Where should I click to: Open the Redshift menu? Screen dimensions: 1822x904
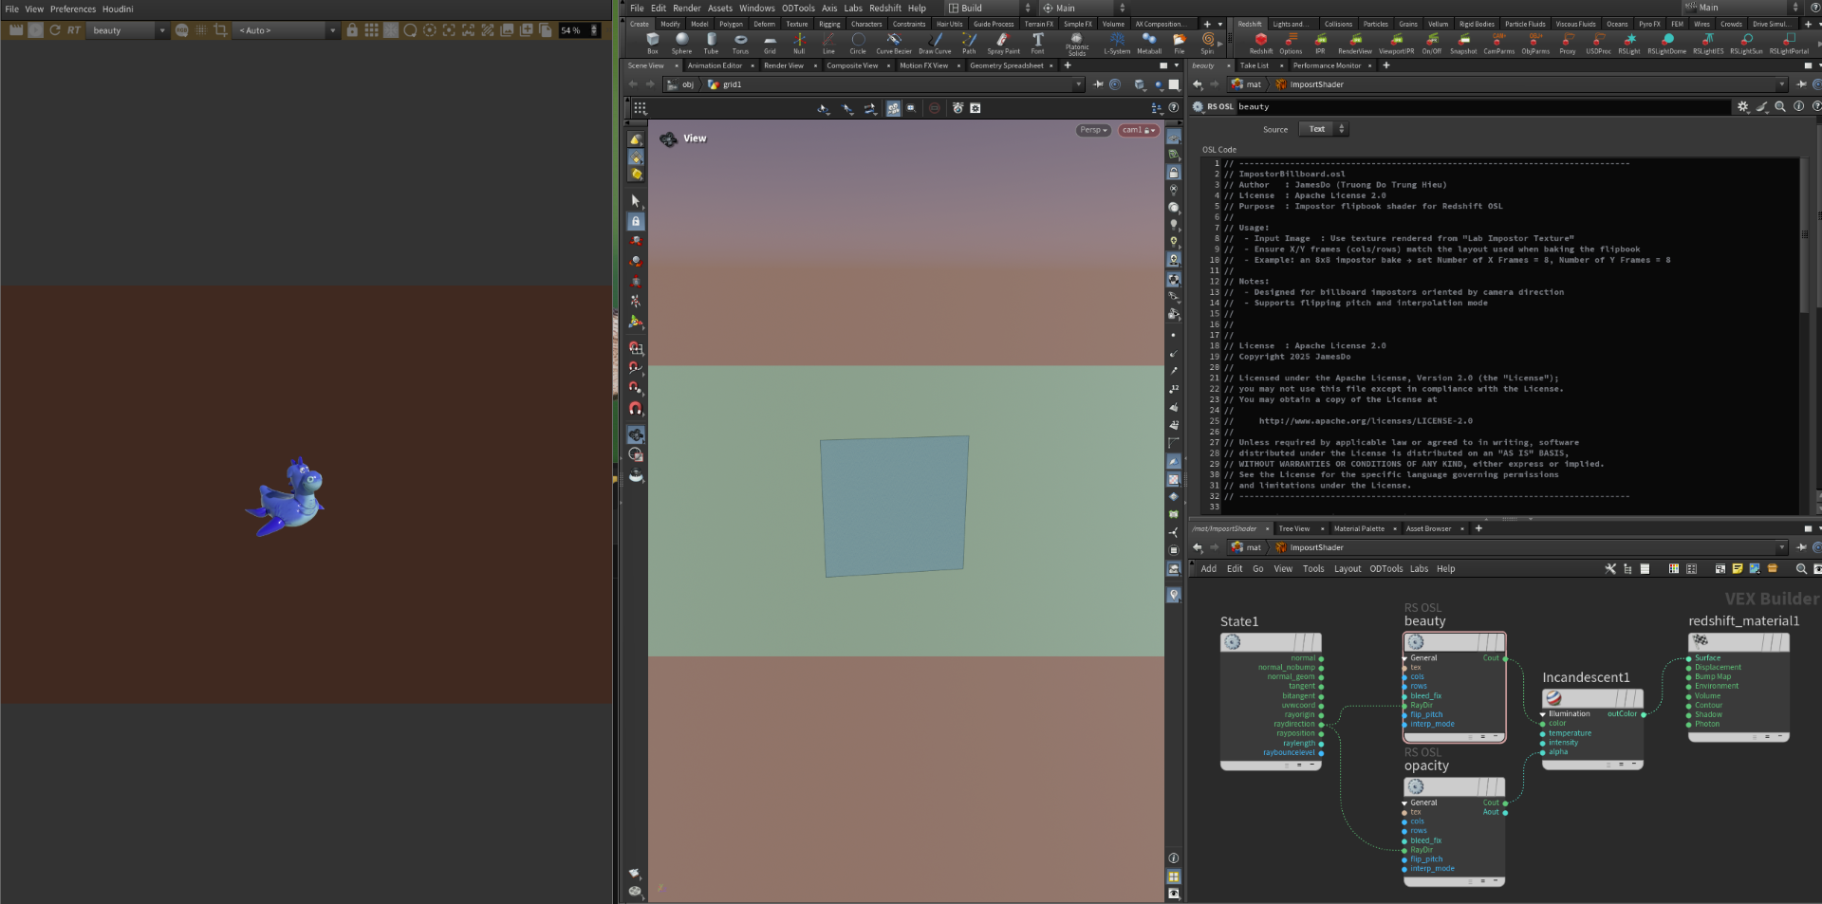click(x=884, y=9)
